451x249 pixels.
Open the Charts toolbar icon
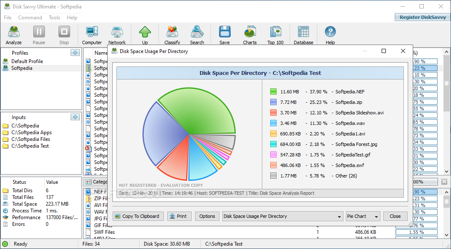[250, 35]
